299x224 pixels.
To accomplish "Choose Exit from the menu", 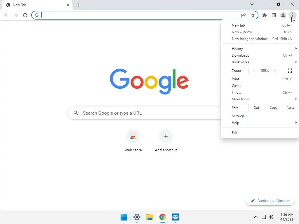I will (260, 133).
